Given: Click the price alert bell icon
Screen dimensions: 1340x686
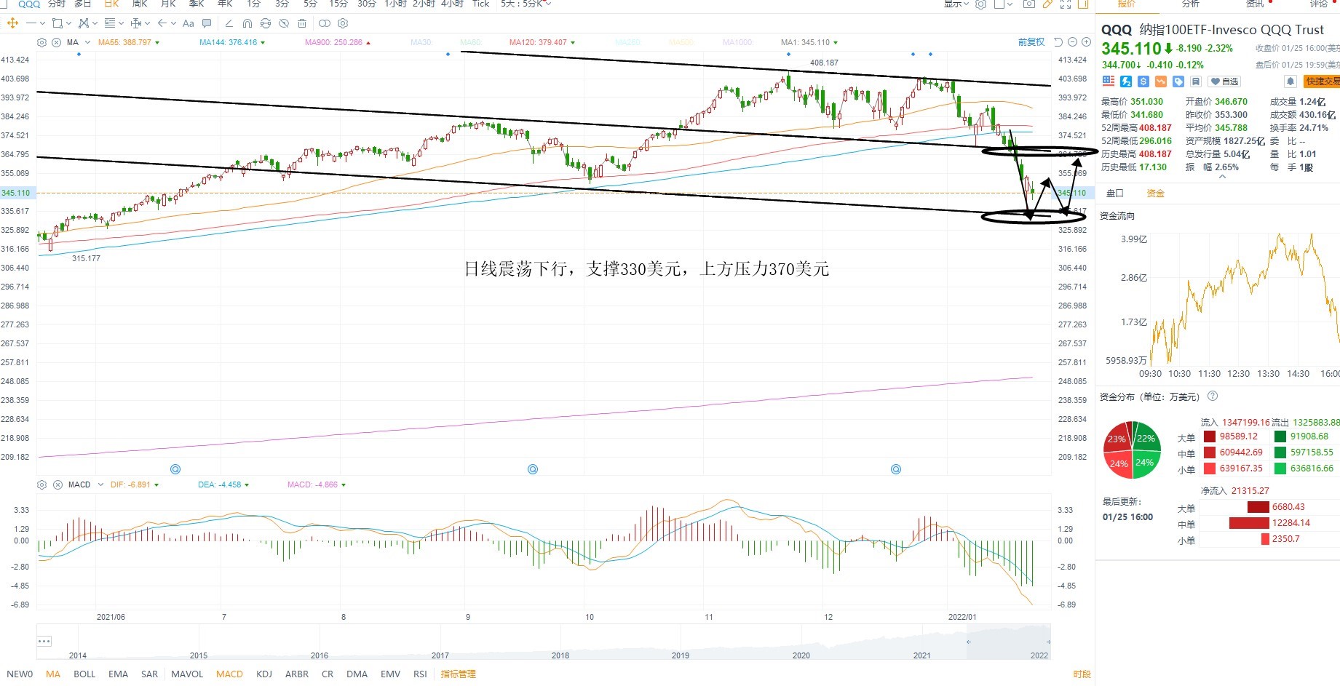Looking at the screenshot, I should click(x=1290, y=81).
